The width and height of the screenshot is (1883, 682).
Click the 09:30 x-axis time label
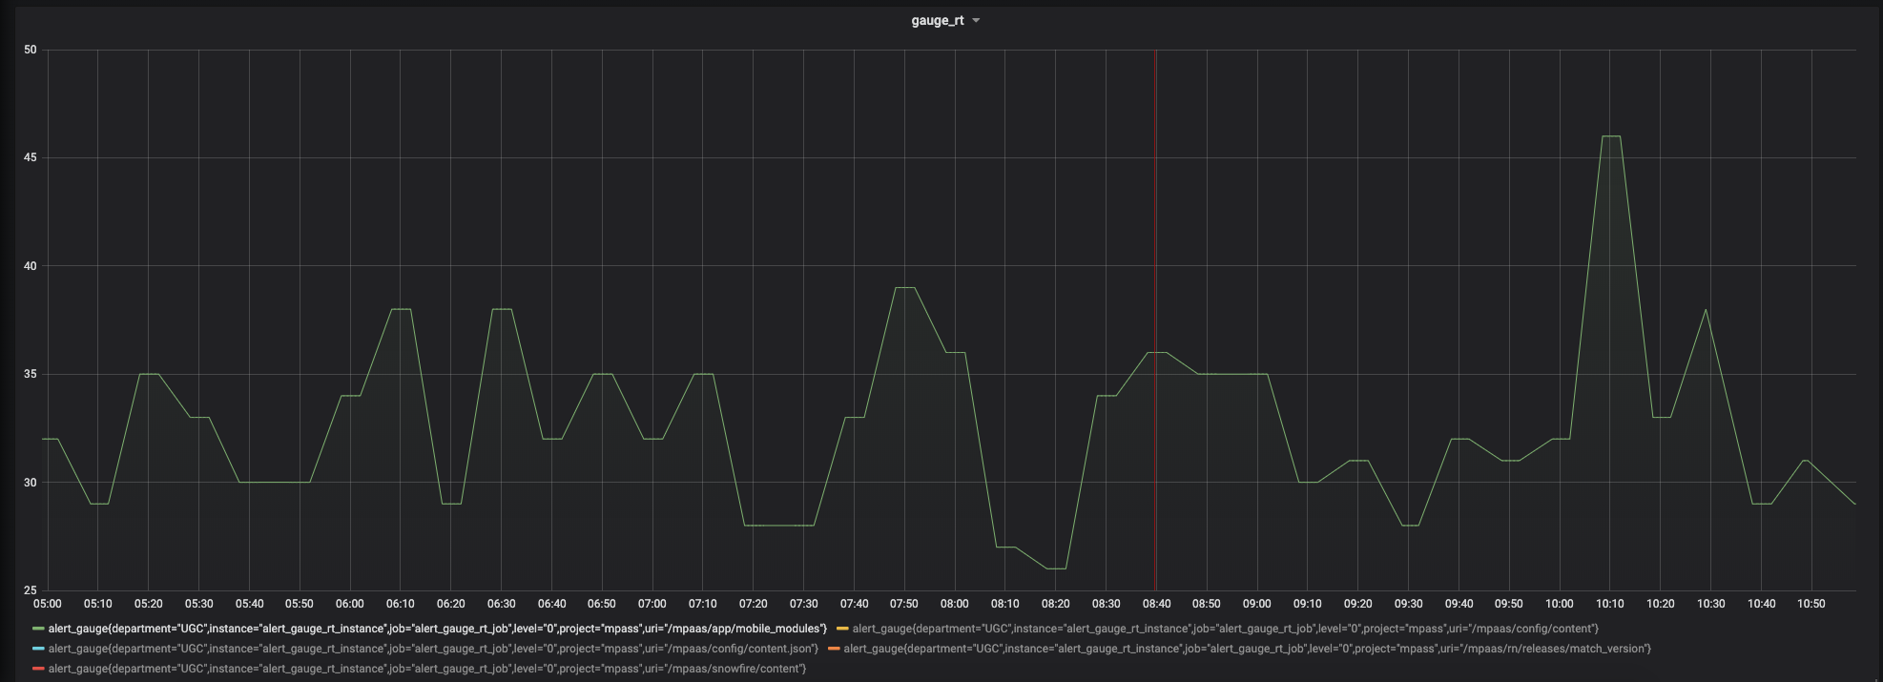point(1408,604)
